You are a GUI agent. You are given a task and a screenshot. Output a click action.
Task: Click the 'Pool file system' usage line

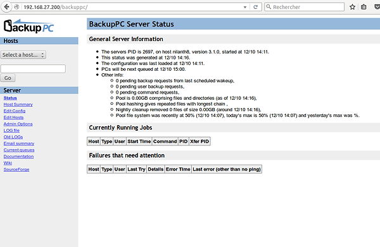[x=237, y=116]
